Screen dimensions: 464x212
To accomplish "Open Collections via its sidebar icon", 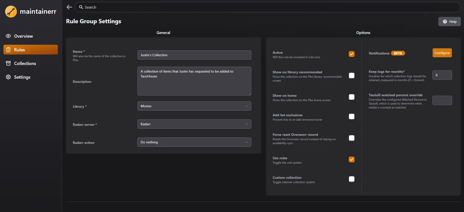I will point(8,63).
